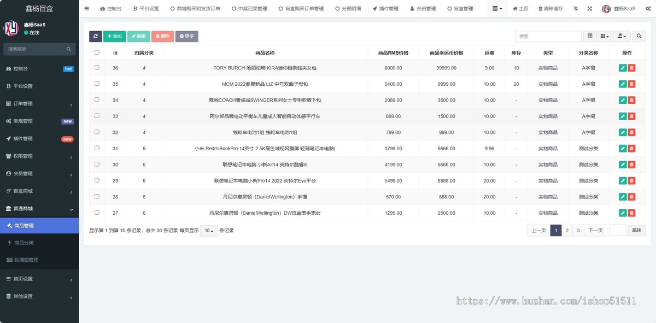Open the 更多 more actions dropdown
656x323 pixels.
(x=186, y=36)
